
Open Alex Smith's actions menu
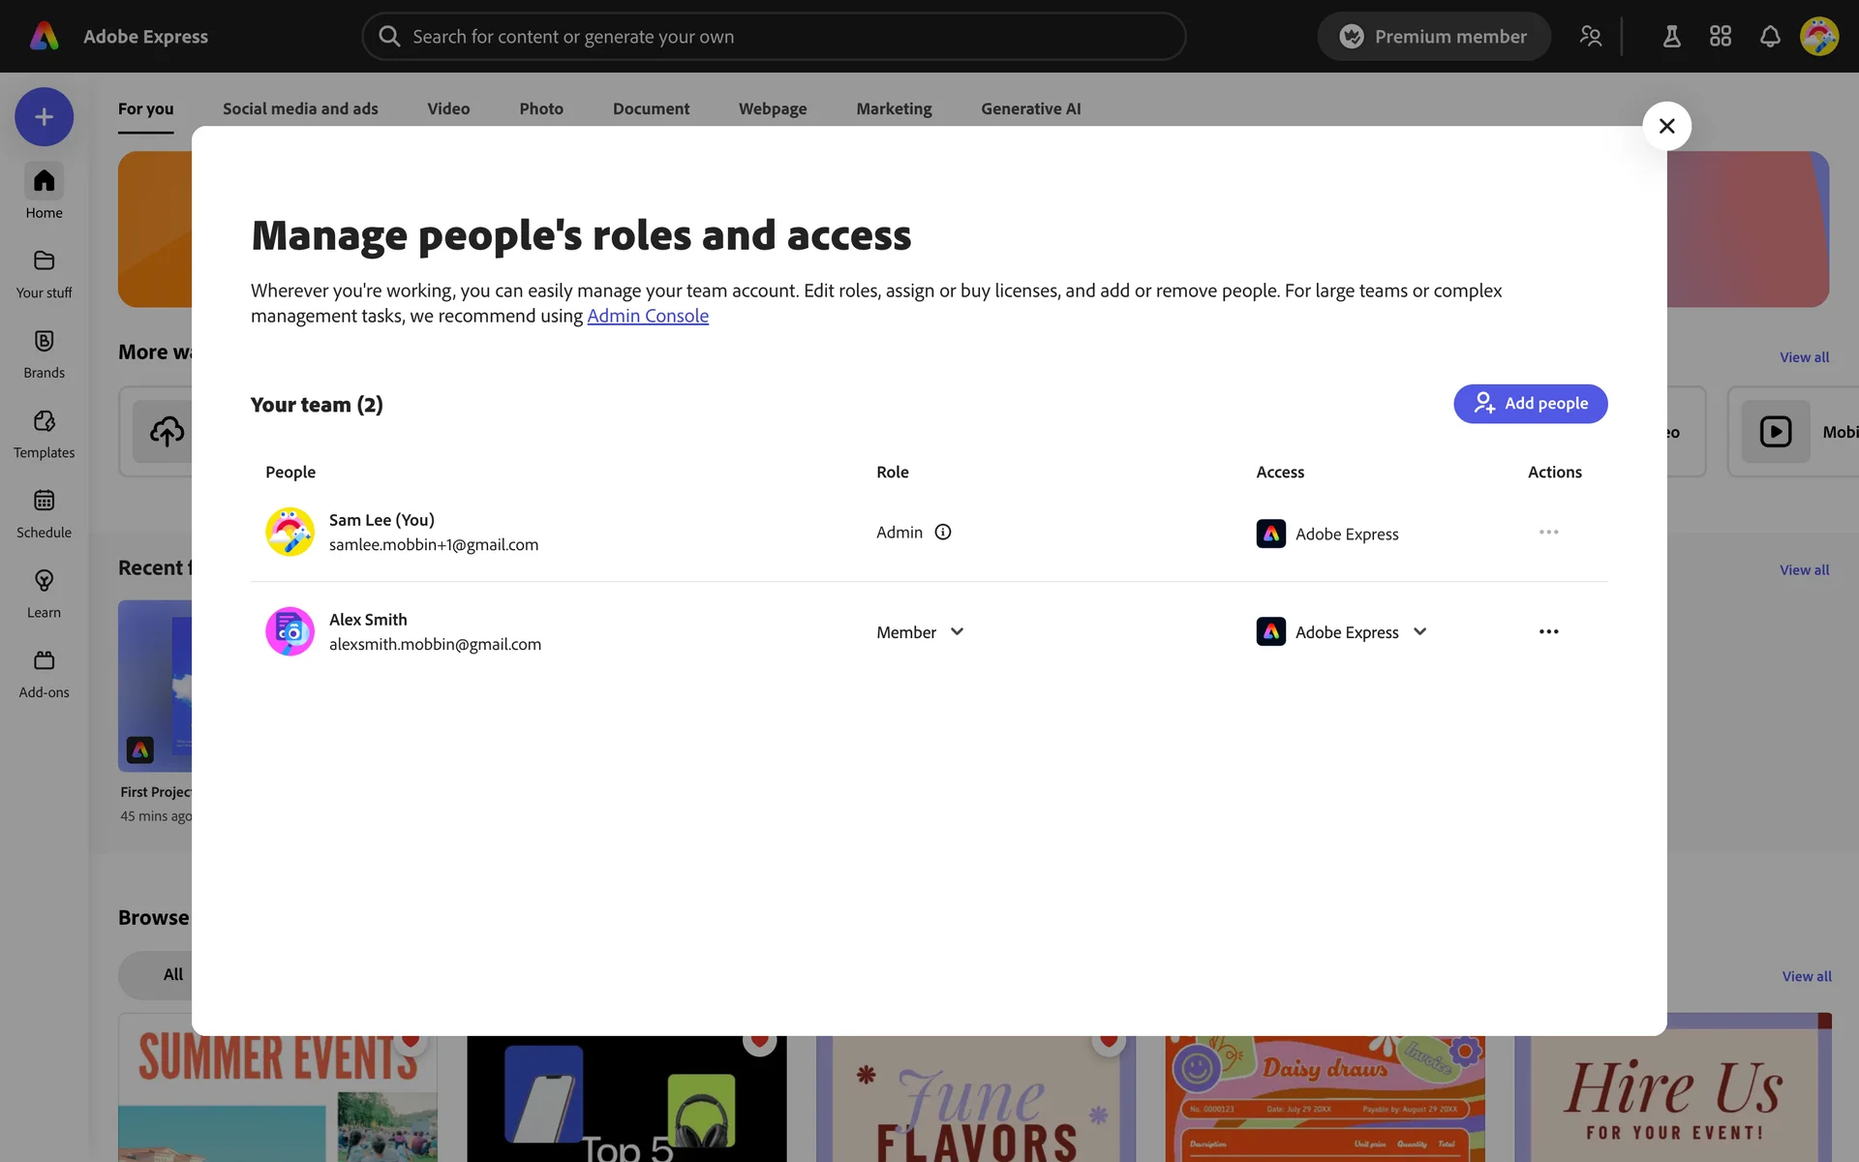1548,631
